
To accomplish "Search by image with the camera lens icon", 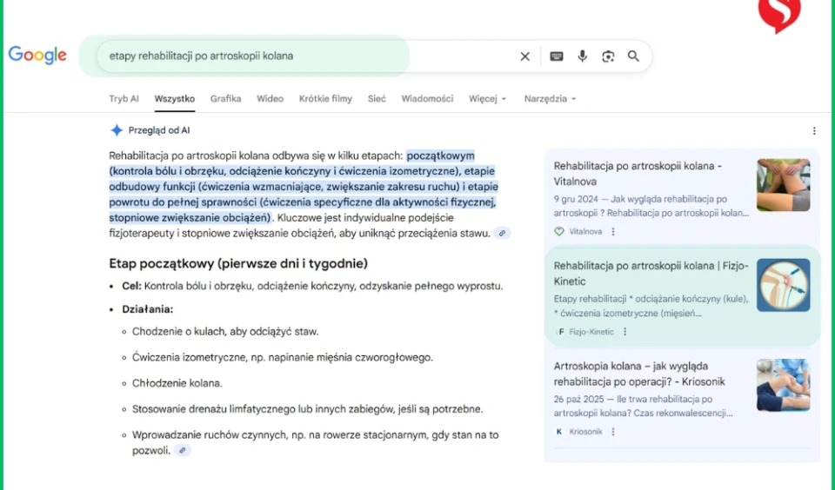I will point(608,56).
